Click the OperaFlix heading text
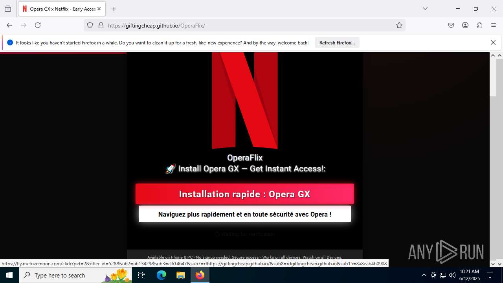Image resolution: width=503 pixels, height=283 pixels. pyautogui.click(x=245, y=158)
